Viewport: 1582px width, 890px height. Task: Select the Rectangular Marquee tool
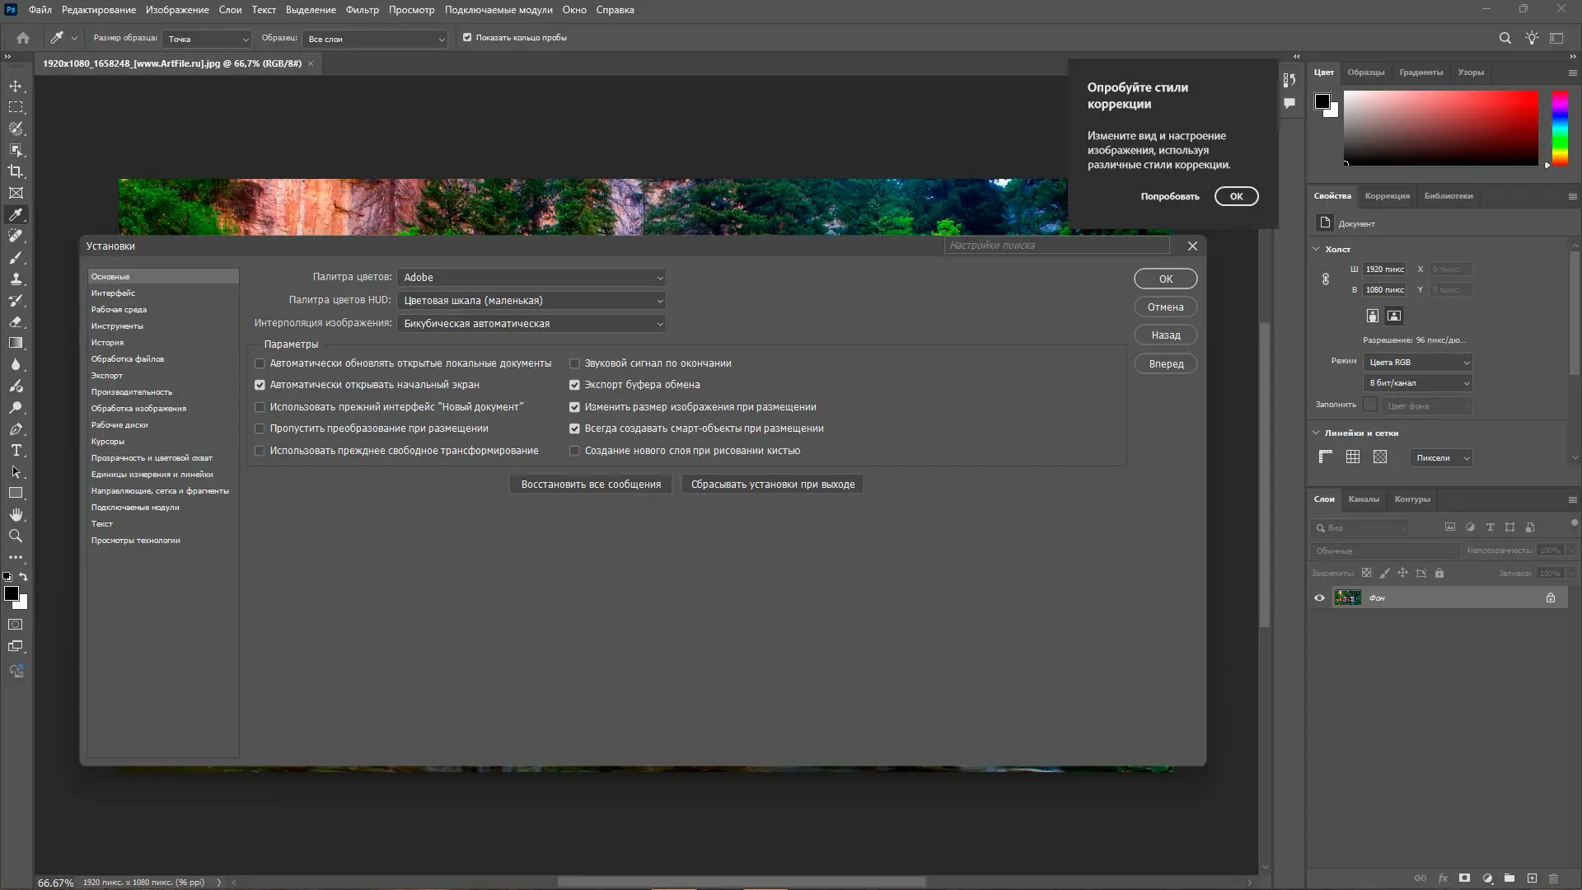coord(16,107)
